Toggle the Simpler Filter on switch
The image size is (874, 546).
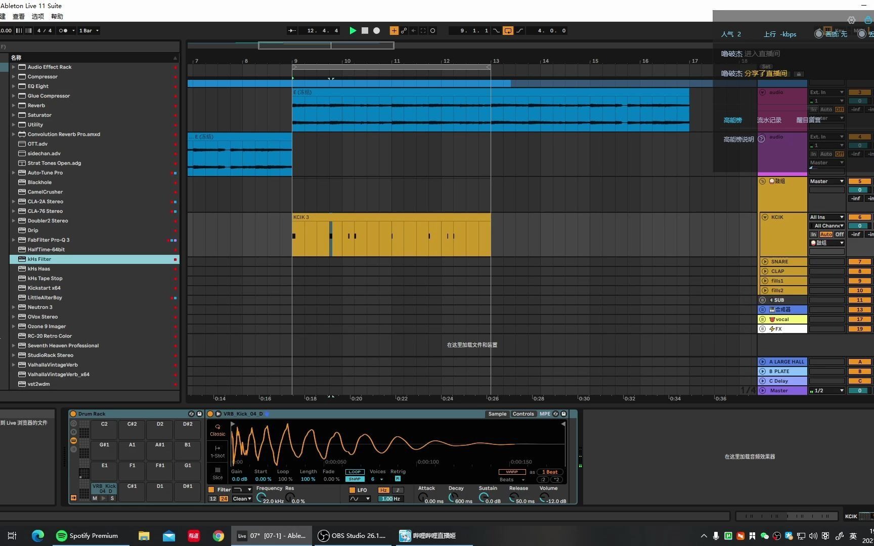pos(211,490)
